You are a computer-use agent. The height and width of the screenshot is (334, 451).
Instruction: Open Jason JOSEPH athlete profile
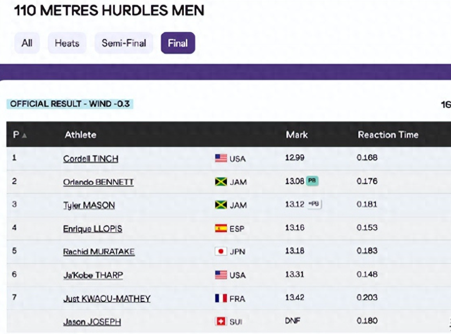click(92, 322)
